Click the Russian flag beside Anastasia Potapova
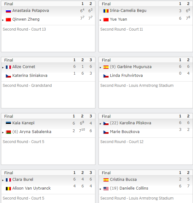Image resolution: width=193 pixels, height=203 pixels. [8, 11]
